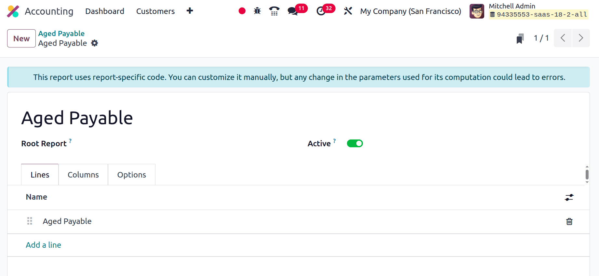Open the Accounting main menu
Image resolution: width=599 pixels, height=276 pixels.
(x=49, y=11)
